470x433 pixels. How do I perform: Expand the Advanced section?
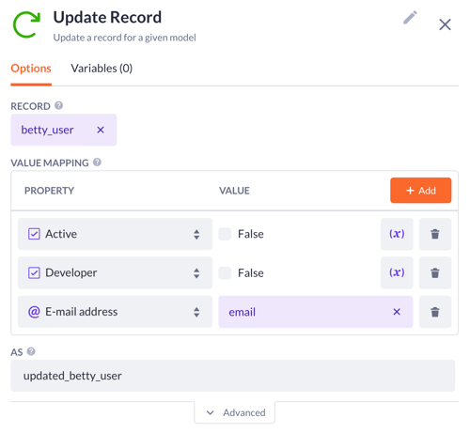(235, 412)
